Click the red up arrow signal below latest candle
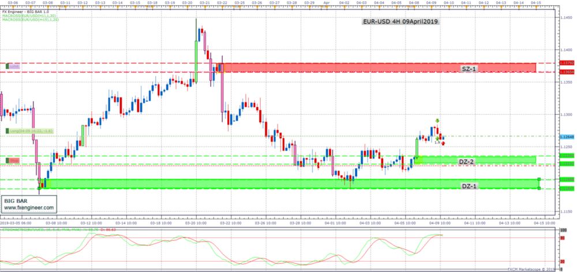The width and height of the screenshot is (577, 272). 443,143
